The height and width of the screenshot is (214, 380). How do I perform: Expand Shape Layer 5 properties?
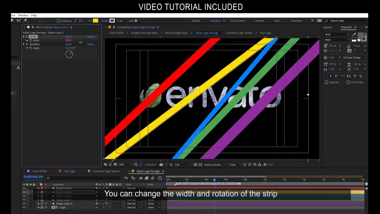click(38, 204)
